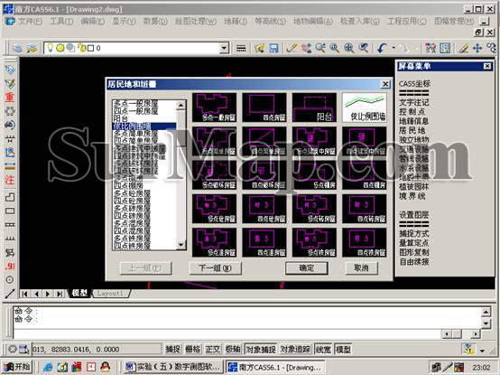Click the 确定 button

point(307,268)
